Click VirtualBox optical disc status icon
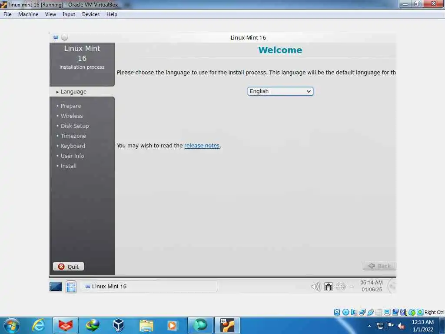Image resolution: width=445 pixels, height=334 pixels. (345, 312)
